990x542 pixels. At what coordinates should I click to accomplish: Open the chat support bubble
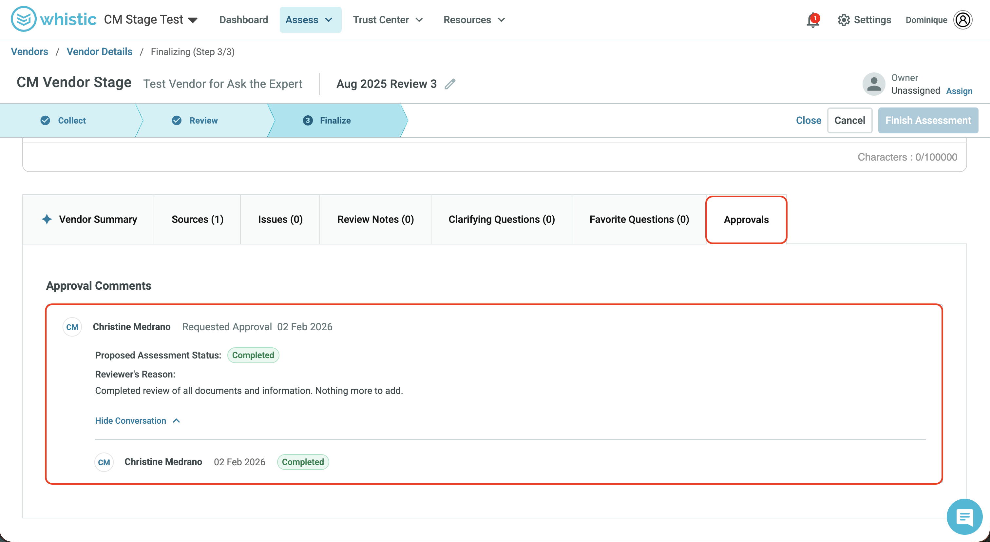pyautogui.click(x=964, y=517)
